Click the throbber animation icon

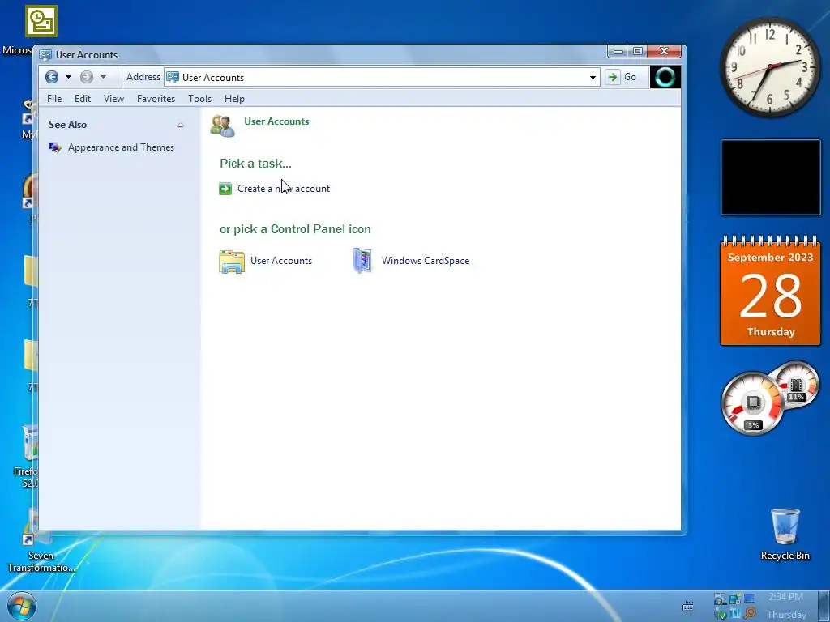point(665,77)
